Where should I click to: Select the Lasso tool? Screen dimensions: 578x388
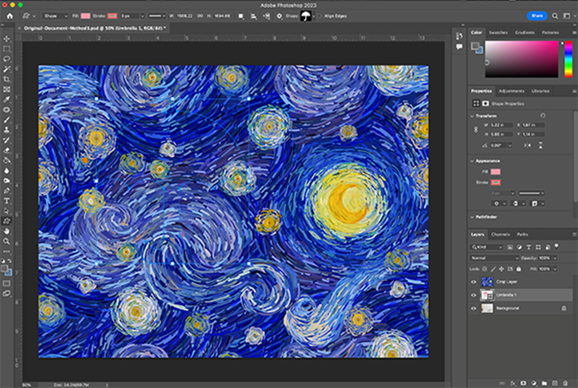pyautogui.click(x=7, y=59)
